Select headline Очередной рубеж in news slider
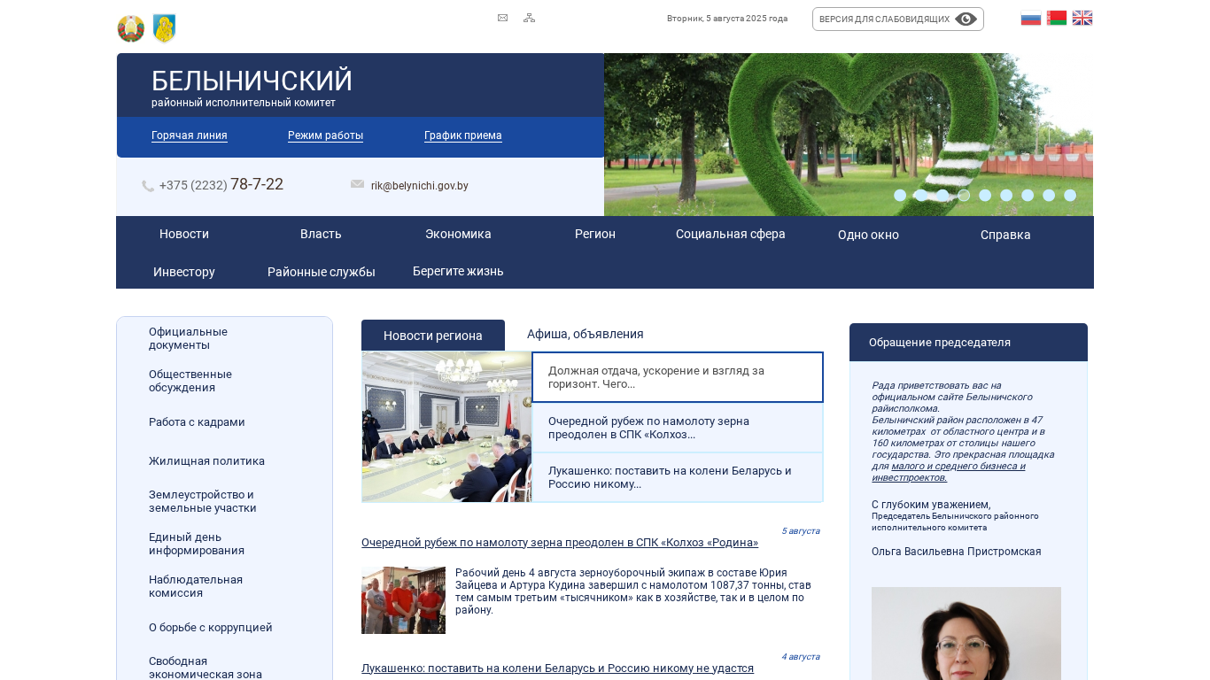The image size is (1210, 680). [678, 428]
